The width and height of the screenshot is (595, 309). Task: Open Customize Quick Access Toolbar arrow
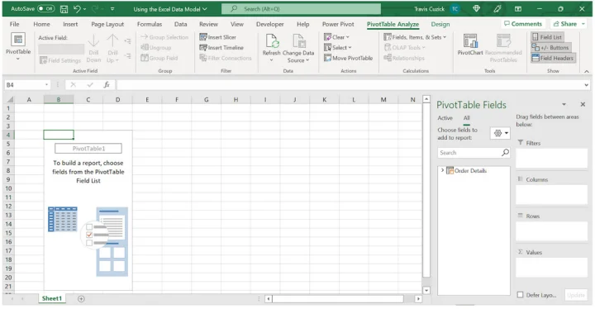[x=112, y=9]
